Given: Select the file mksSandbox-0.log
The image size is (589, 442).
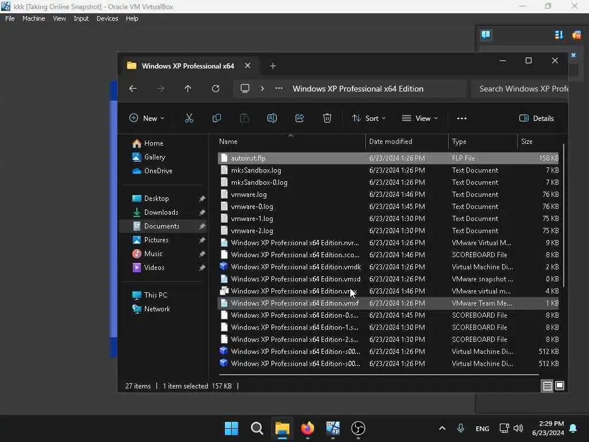Looking at the screenshot, I should coord(388,182).
